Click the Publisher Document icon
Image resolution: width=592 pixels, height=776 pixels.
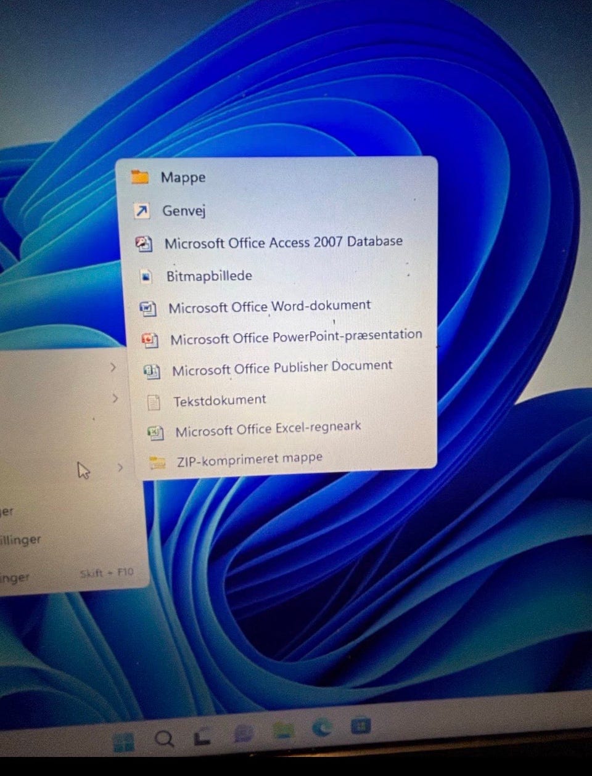click(151, 371)
